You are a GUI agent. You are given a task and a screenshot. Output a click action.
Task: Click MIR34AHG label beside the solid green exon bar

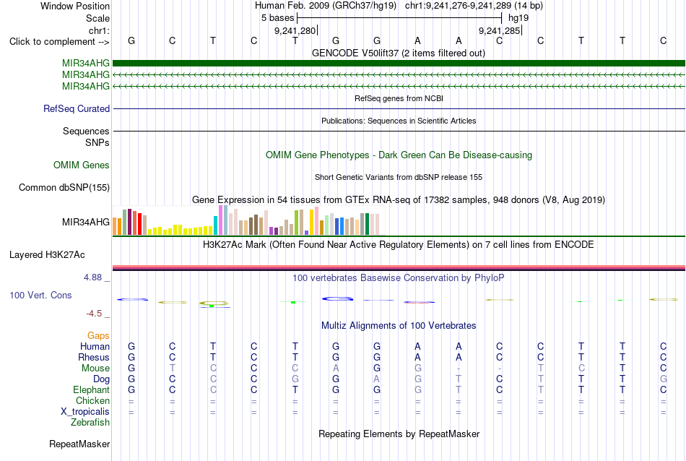coord(86,64)
